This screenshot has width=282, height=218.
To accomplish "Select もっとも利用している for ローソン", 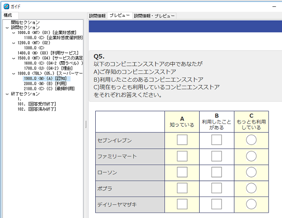I will click(251, 172).
